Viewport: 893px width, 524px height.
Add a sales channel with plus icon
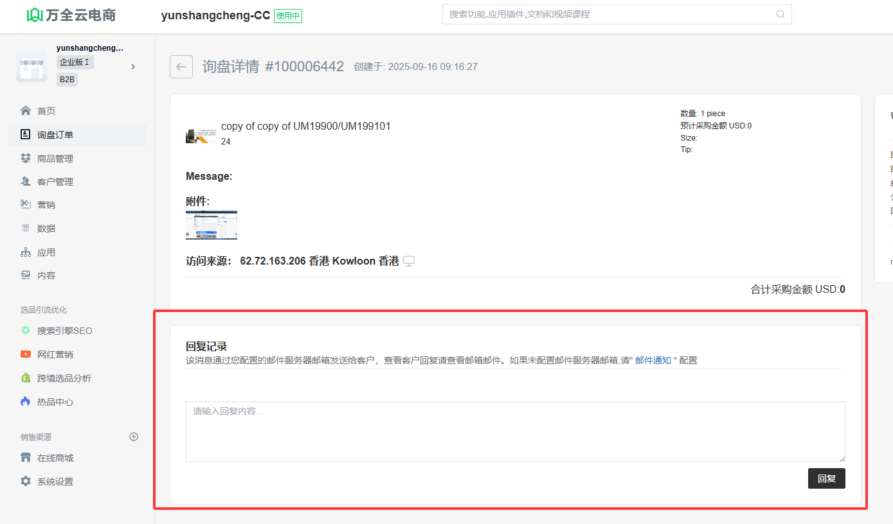click(x=134, y=437)
